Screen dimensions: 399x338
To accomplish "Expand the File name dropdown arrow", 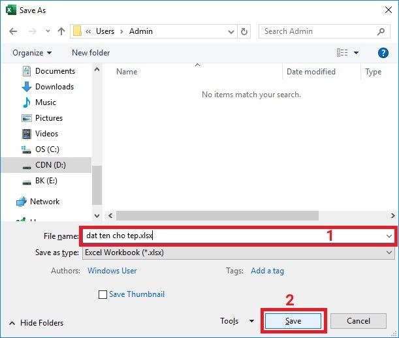I will (389, 236).
